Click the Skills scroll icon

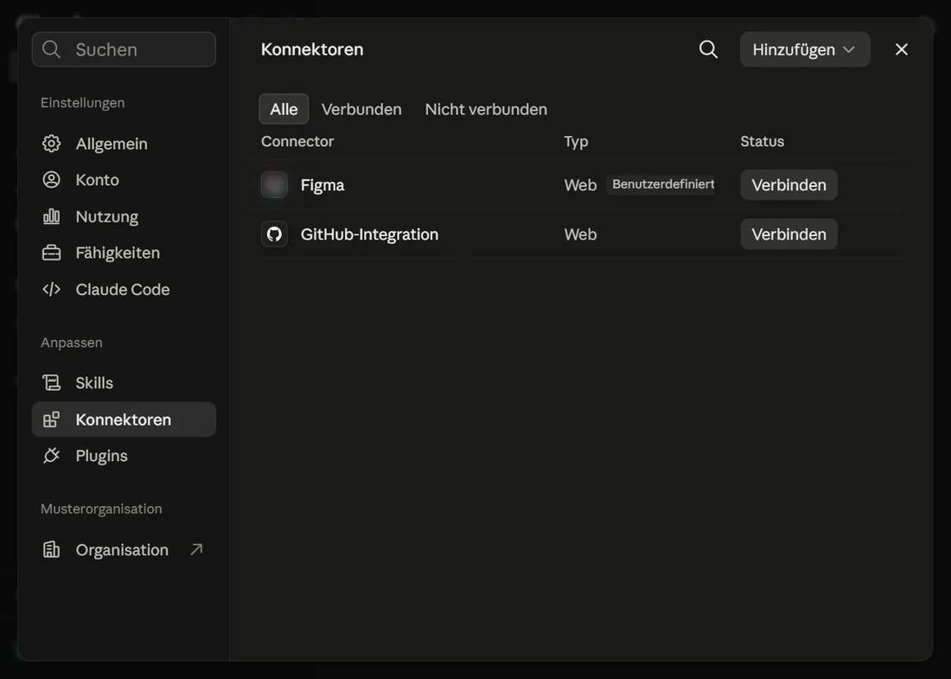pos(52,383)
